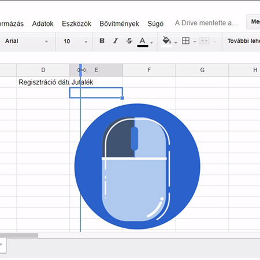Click the Jutalék cell
Viewport: 260px width, 260px height.
[x=96, y=82]
